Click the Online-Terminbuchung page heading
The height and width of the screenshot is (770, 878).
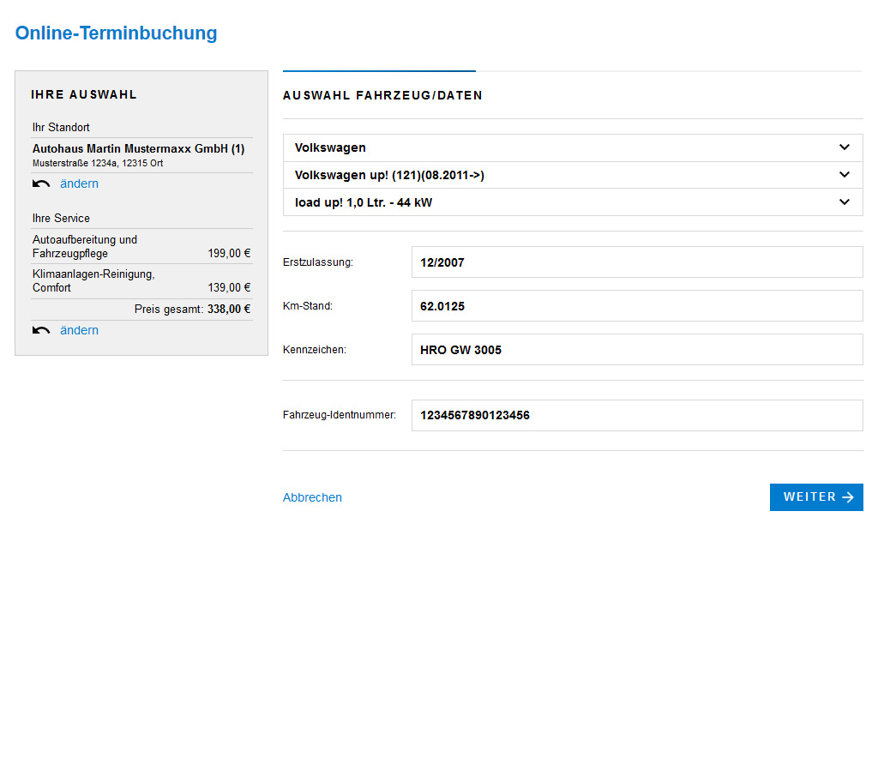click(116, 33)
